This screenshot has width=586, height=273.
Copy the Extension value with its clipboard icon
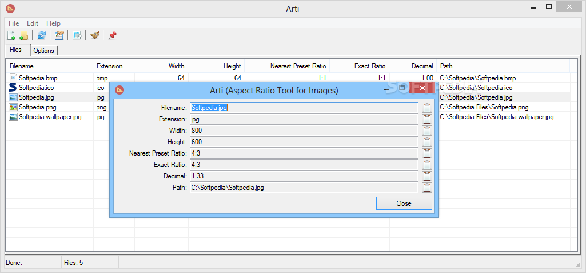point(427,119)
